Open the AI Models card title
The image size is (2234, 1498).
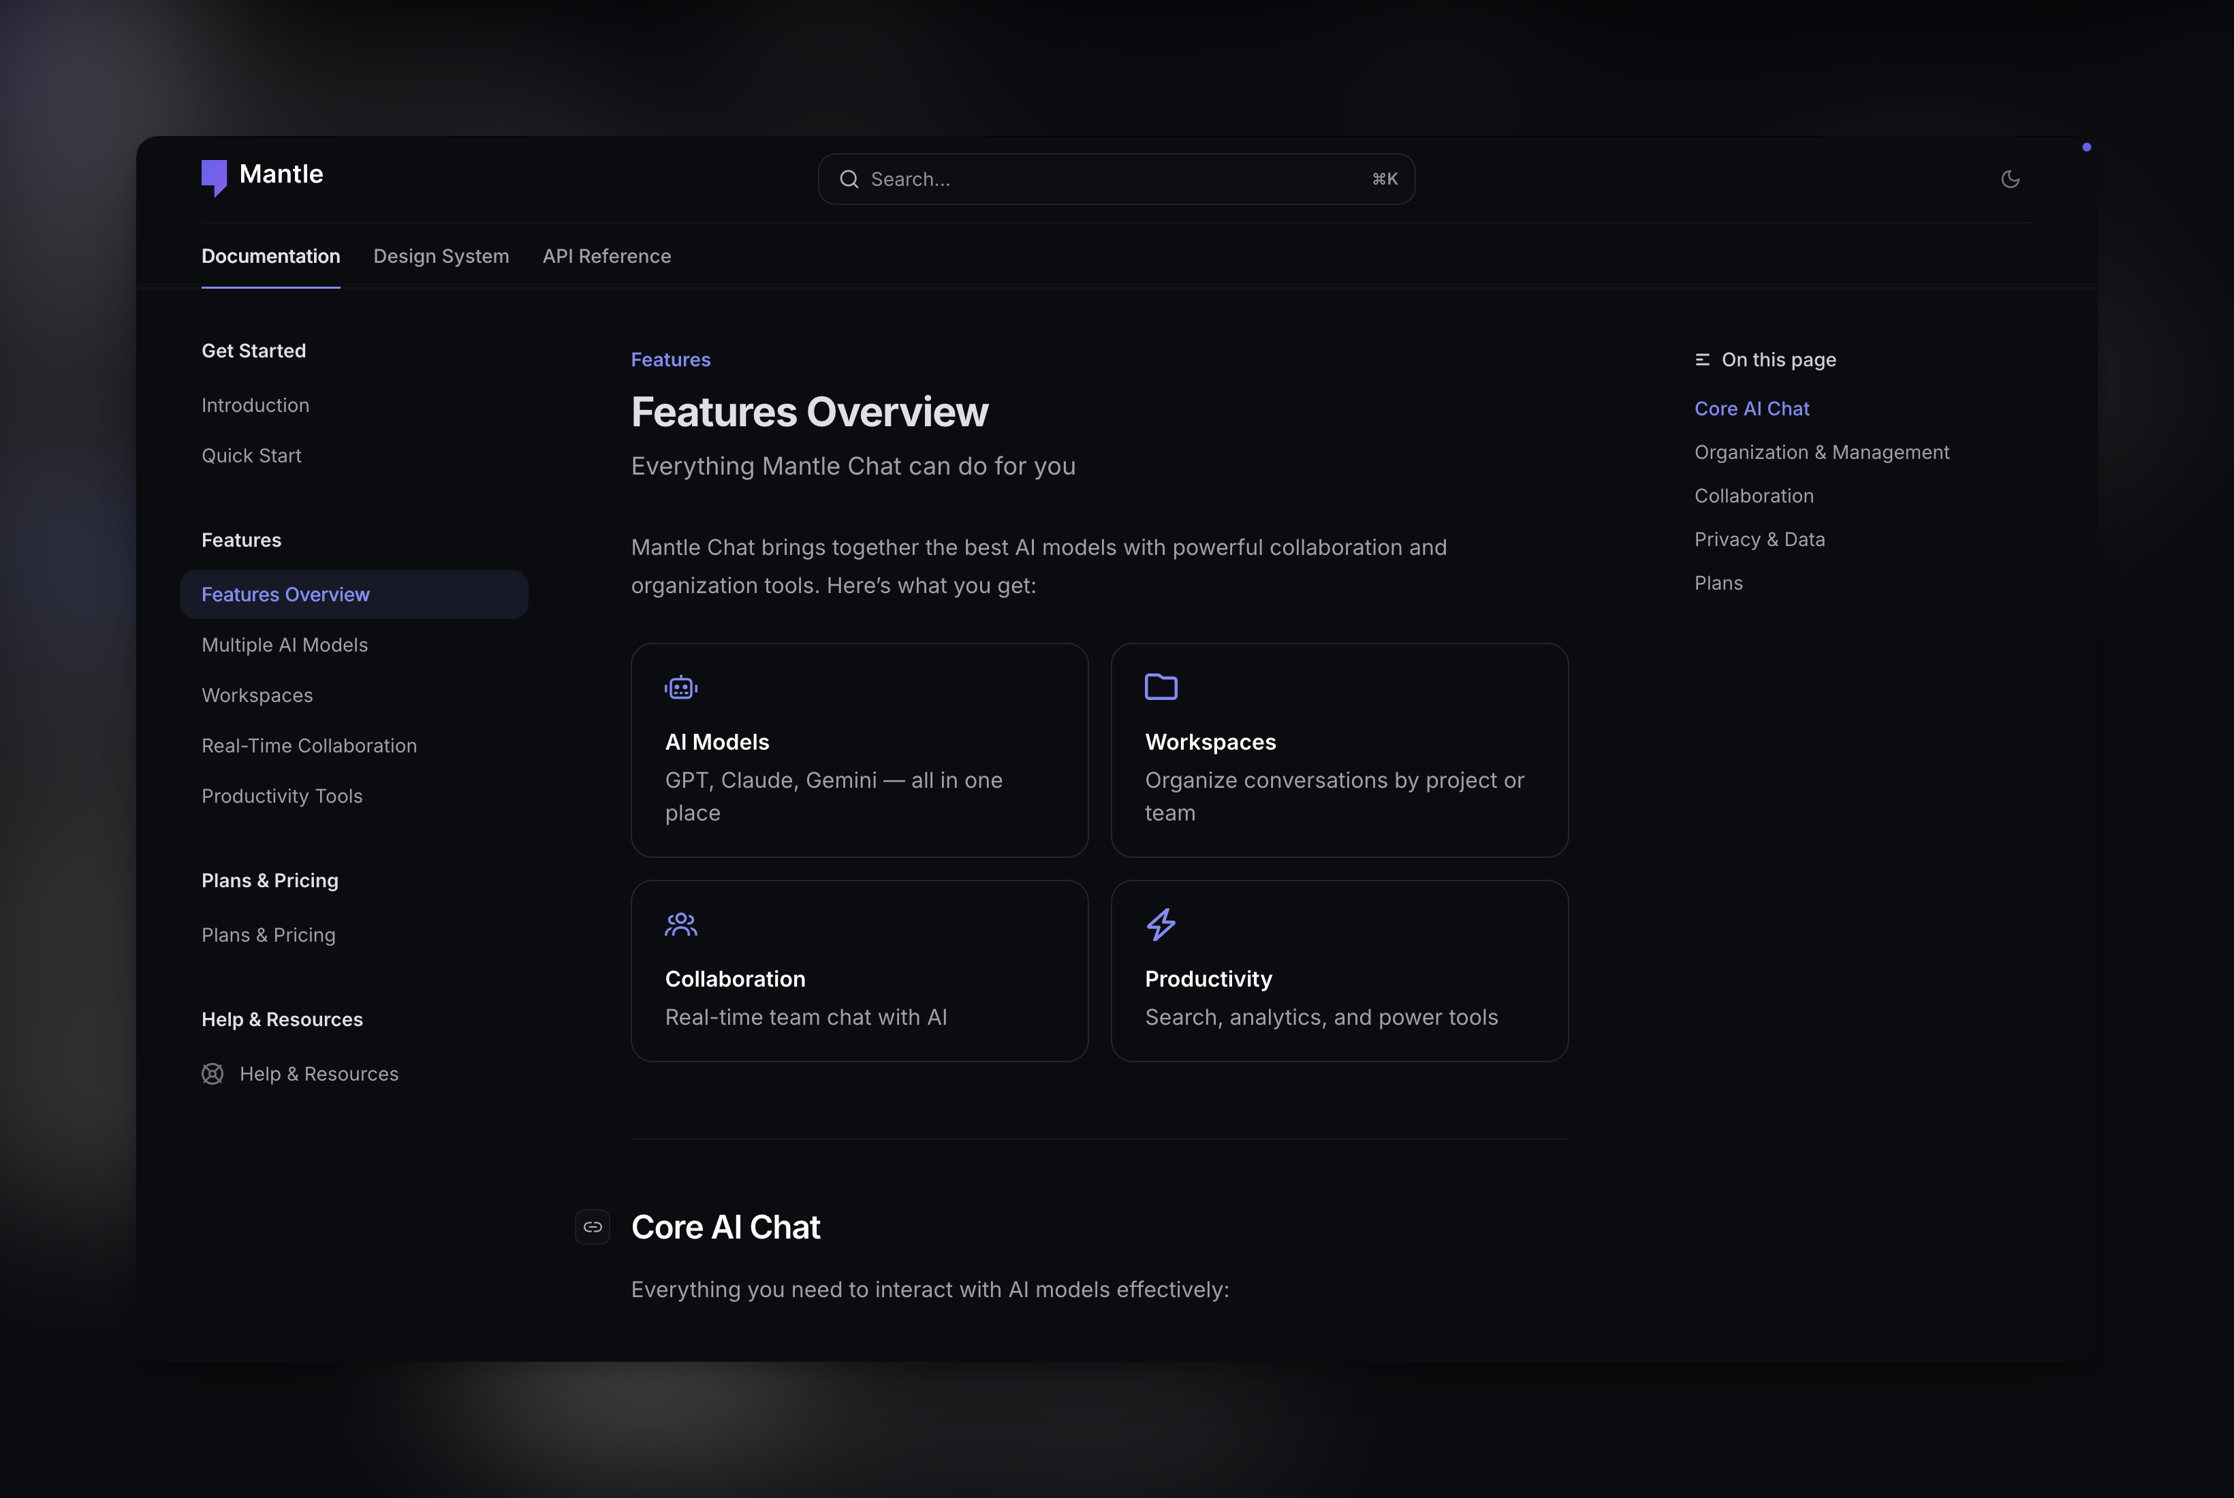coord(718,742)
